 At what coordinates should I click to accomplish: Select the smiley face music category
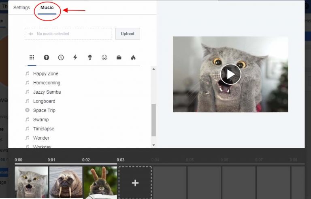[x=104, y=58]
